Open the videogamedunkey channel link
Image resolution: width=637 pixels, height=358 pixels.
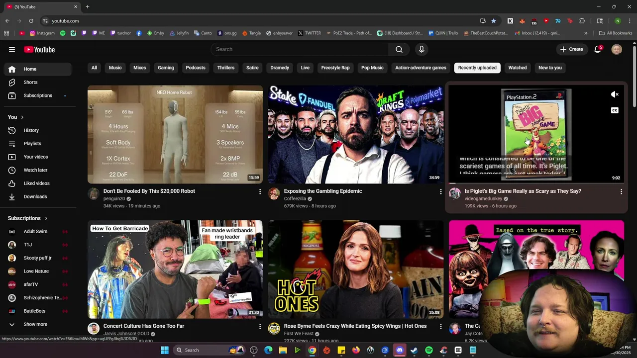point(483,199)
